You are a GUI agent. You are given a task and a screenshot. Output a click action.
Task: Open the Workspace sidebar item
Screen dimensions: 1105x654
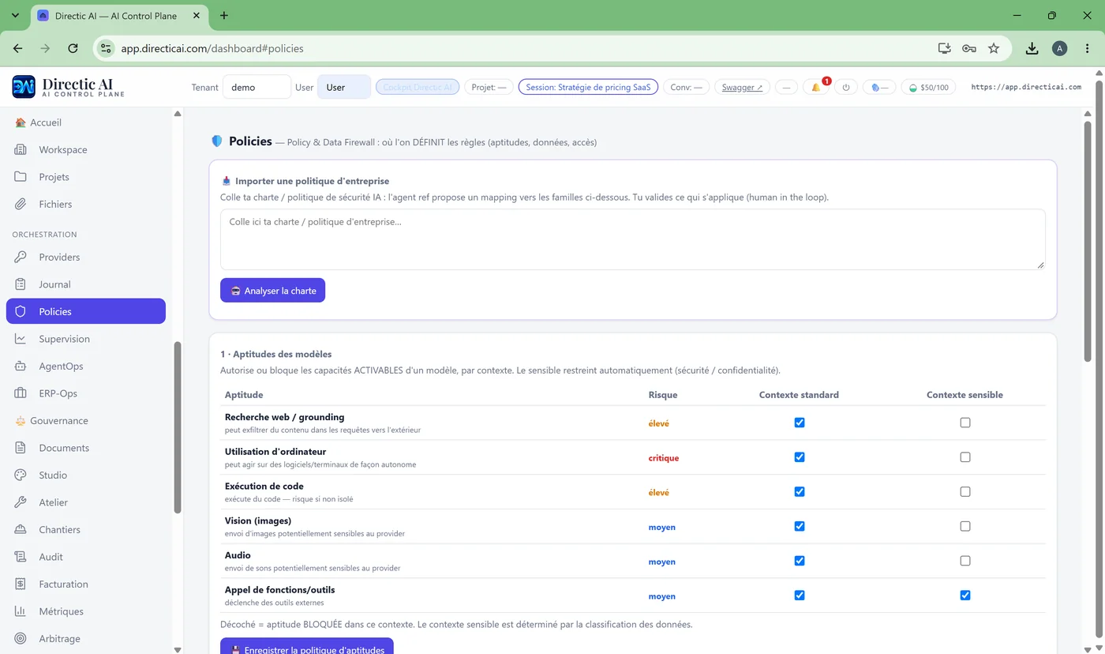pos(86,150)
